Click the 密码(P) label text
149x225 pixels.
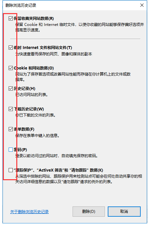(x=20, y=150)
